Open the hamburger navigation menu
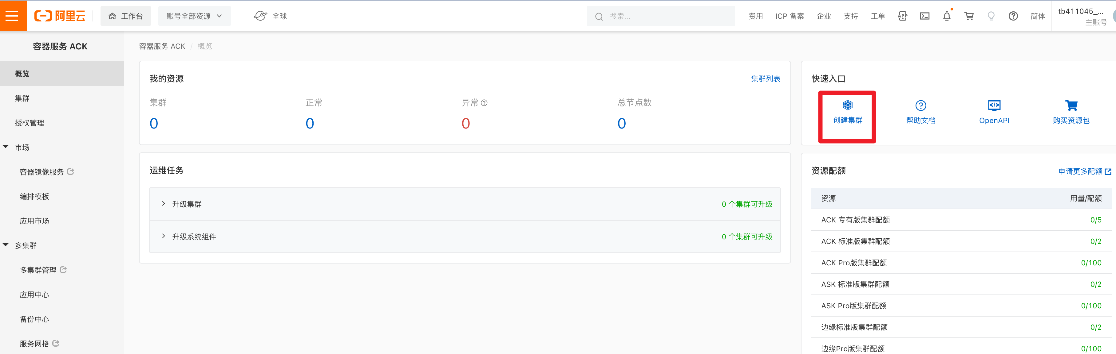Screen dimensions: 1116x354 [12, 16]
